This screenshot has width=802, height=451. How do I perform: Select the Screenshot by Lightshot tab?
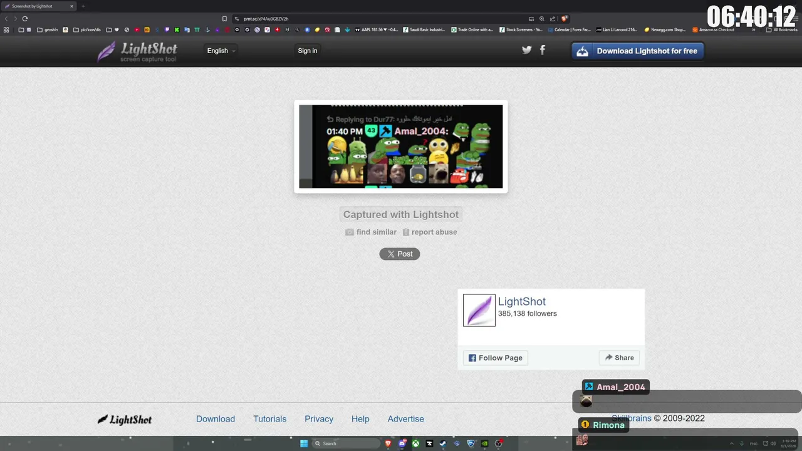[39, 6]
